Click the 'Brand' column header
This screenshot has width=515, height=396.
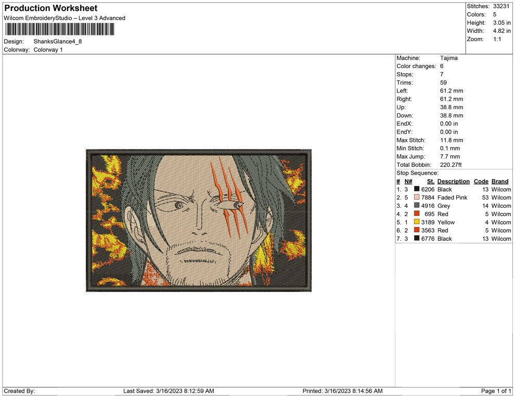point(500,181)
